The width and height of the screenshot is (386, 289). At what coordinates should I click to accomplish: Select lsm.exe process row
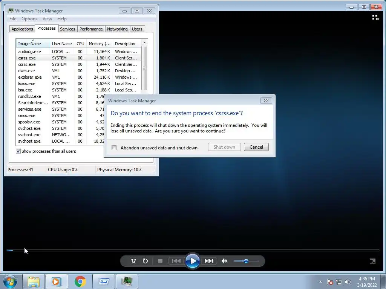[78, 90]
